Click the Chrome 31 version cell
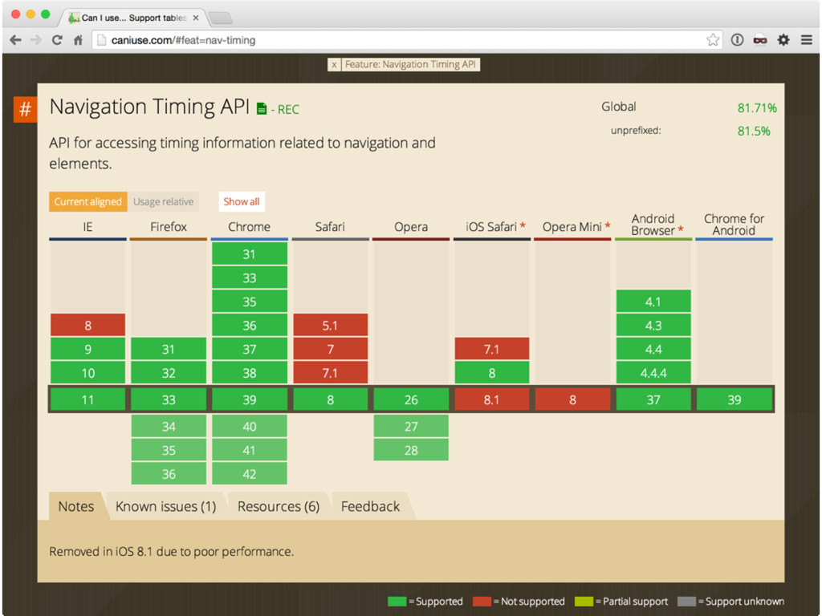Image resolution: width=822 pixels, height=616 pixels. (x=250, y=254)
